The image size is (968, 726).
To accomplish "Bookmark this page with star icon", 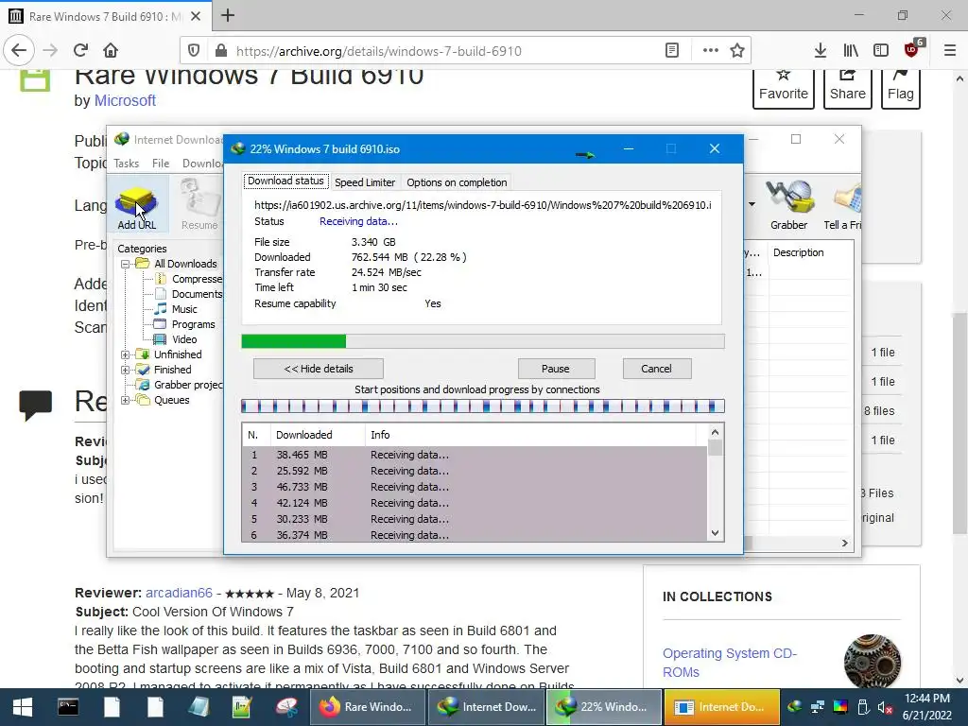I will [x=737, y=51].
